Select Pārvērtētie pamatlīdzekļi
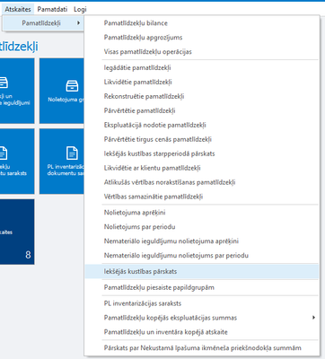This screenshot has width=325, height=359. (x=202, y=110)
